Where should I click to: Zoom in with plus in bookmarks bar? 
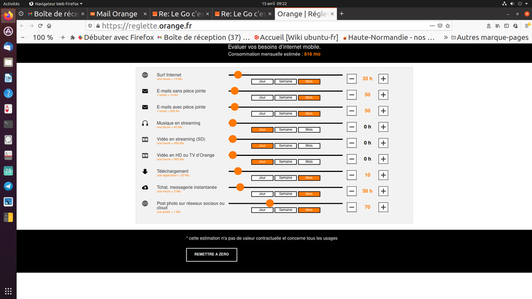tap(63, 37)
